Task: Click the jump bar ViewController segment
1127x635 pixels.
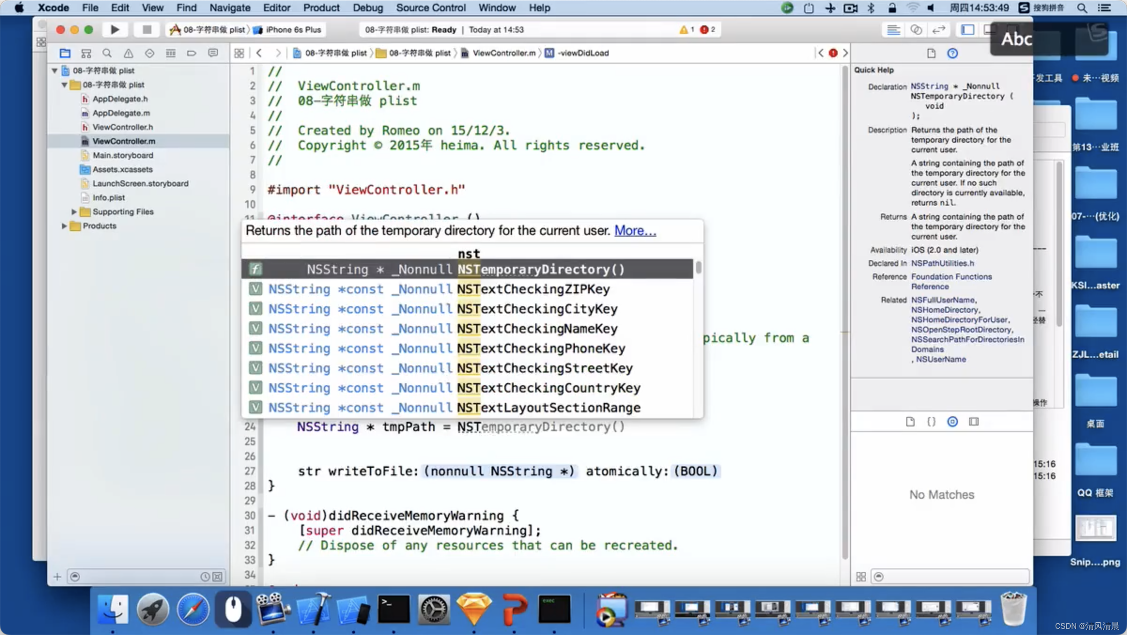Action: 504,52
